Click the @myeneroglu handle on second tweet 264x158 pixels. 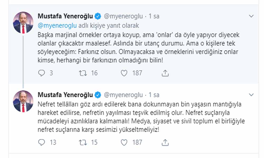coord(124,95)
